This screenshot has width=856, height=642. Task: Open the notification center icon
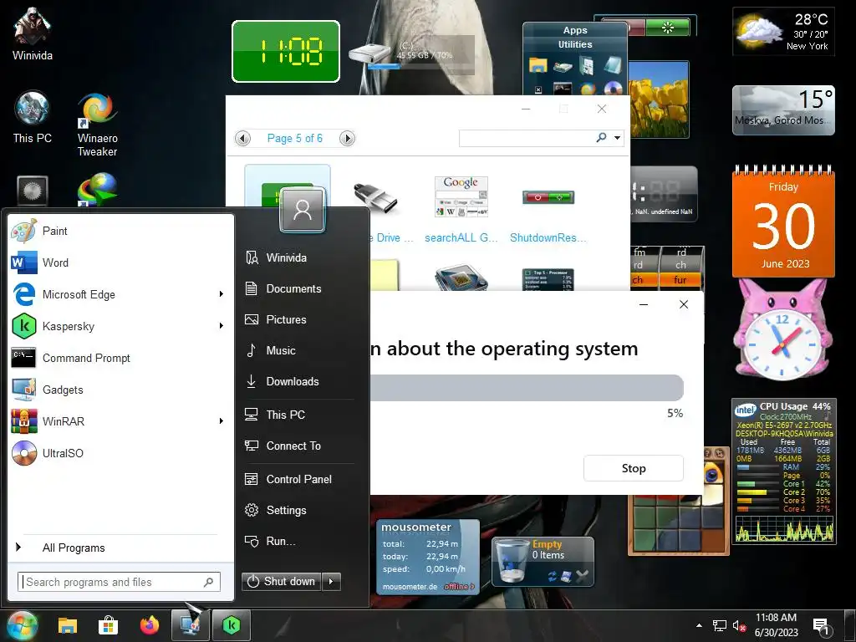[x=821, y=626]
